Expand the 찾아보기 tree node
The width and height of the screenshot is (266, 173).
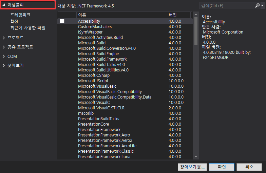pyautogui.click(x=4, y=65)
